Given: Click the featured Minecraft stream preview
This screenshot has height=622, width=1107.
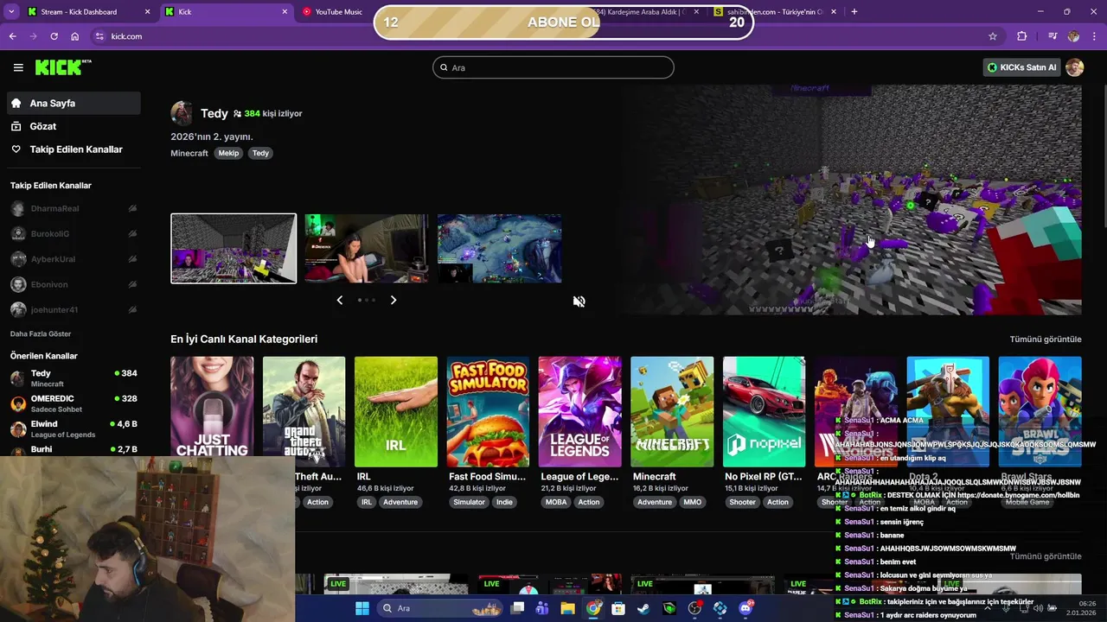Looking at the screenshot, I should click(x=851, y=200).
